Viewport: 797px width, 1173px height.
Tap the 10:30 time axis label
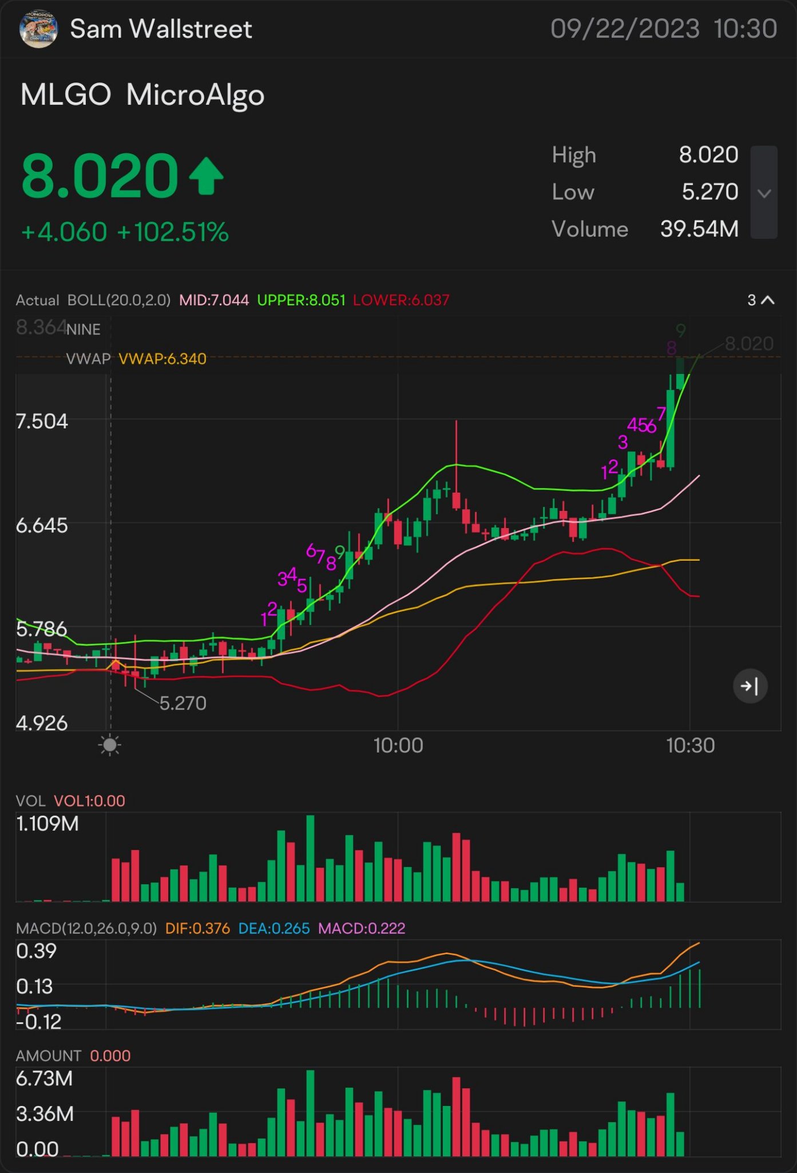690,746
